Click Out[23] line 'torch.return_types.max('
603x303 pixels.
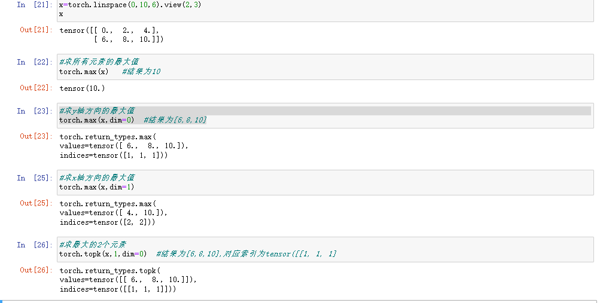(x=108, y=137)
